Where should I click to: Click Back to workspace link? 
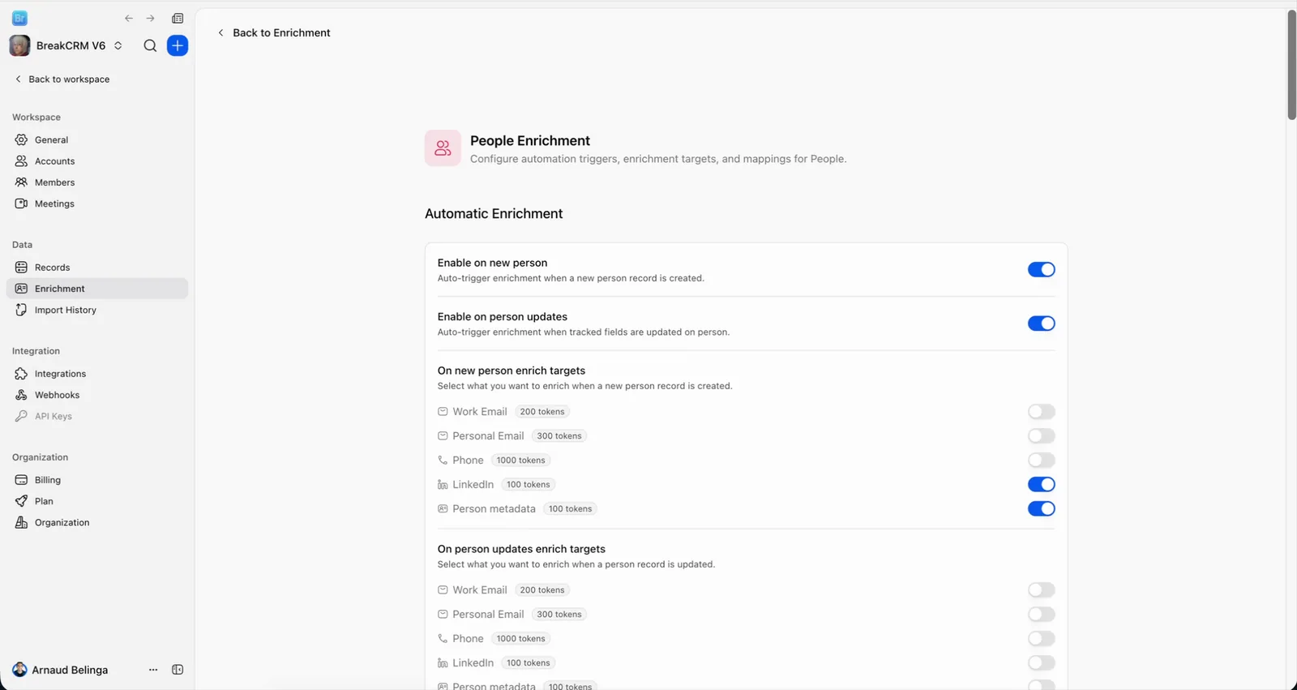[x=62, y=79]
